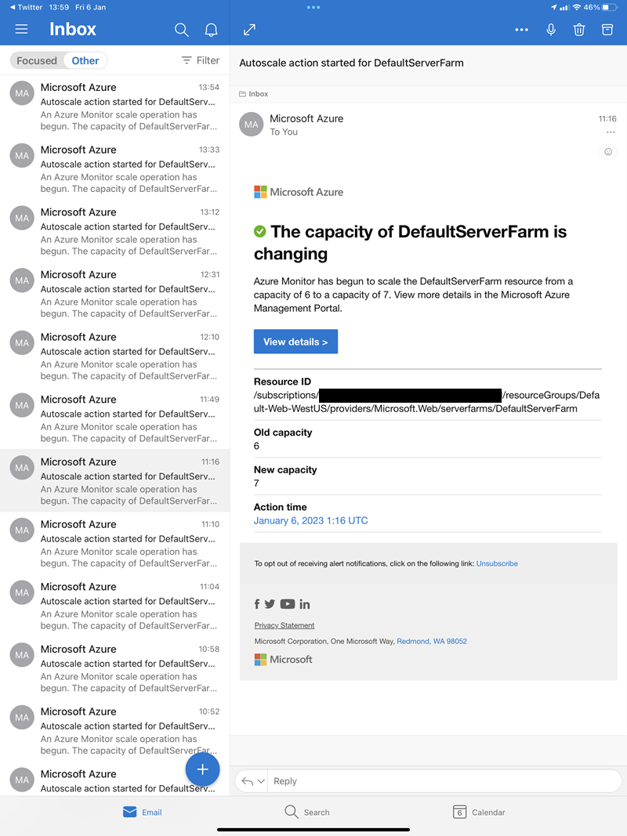Tap the LinkedIn icon in email footer
The height and width of the screenshot is (836, 627).
[x=304, y=604]
